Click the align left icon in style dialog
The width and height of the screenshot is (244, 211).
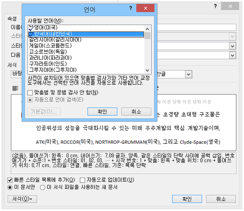pyautogui.click(x=15, y=88)
